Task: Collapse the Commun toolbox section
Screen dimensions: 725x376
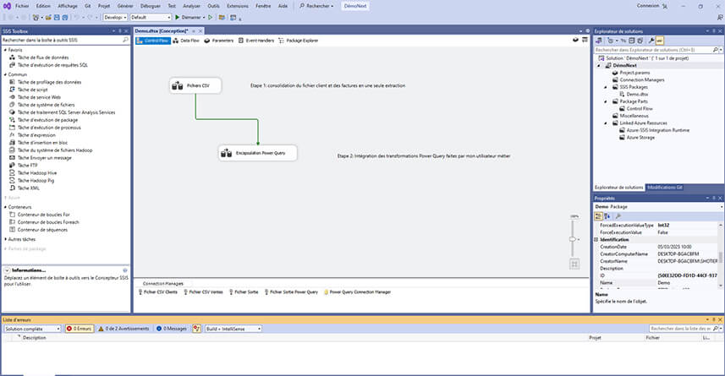Action: pyautogui.click(x=6, y=74)
